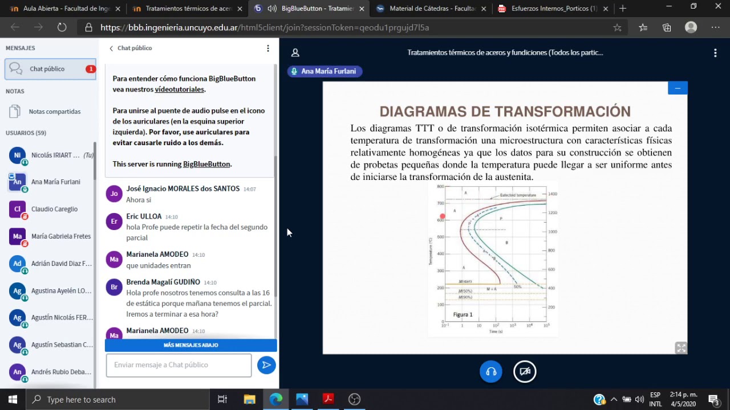Open BigBlueButton link in welcome message
The image size is (730, 410).
point(206,164)
